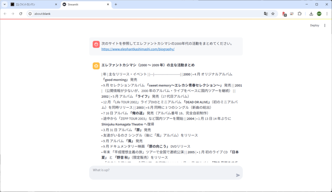Click into the What is up? chat input
Screen dimensions: 332x192
[163, 173]
